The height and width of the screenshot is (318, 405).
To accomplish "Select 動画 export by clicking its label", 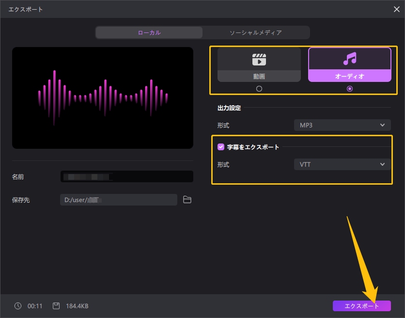I will click(259, 76).
